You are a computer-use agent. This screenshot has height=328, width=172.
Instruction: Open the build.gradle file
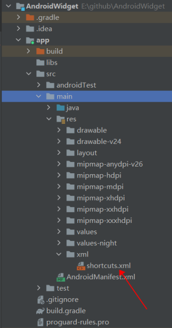66,311
